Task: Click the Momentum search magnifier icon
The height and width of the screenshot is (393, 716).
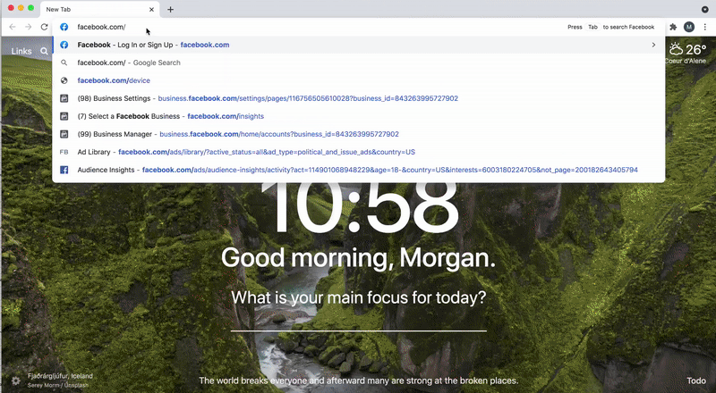Action: pyautogui.click(x=44, y=52)
